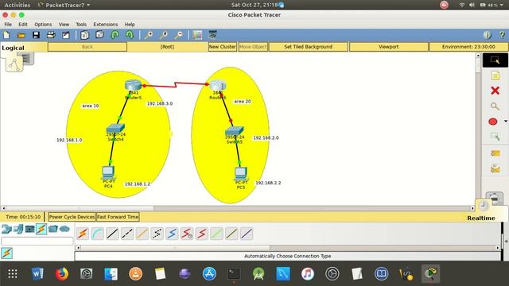The width and height of the screenshot is (509, 286).
Task: Open Terminal from the dock
Action: tap(234, 274)
